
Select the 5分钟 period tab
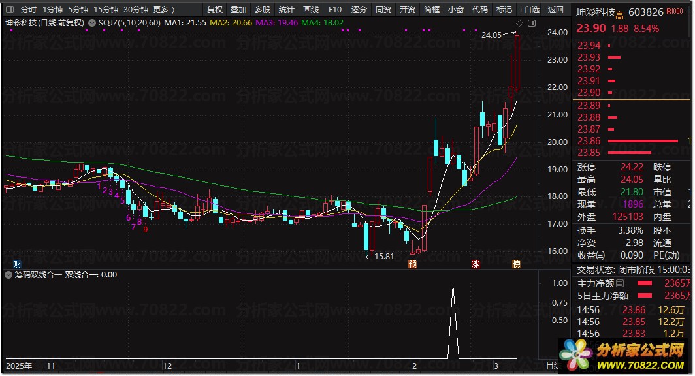tap(78, 9)
